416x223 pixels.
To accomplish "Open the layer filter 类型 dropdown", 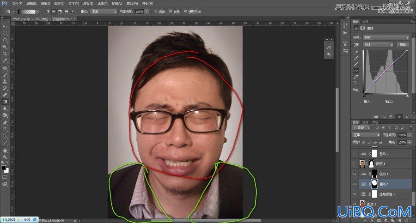I will 361,128.
